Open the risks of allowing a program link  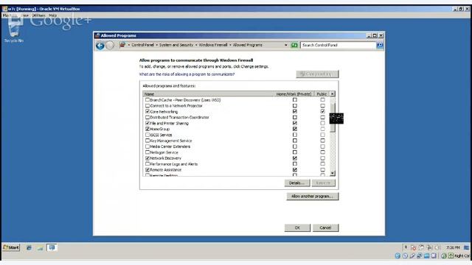click(187, 74)
